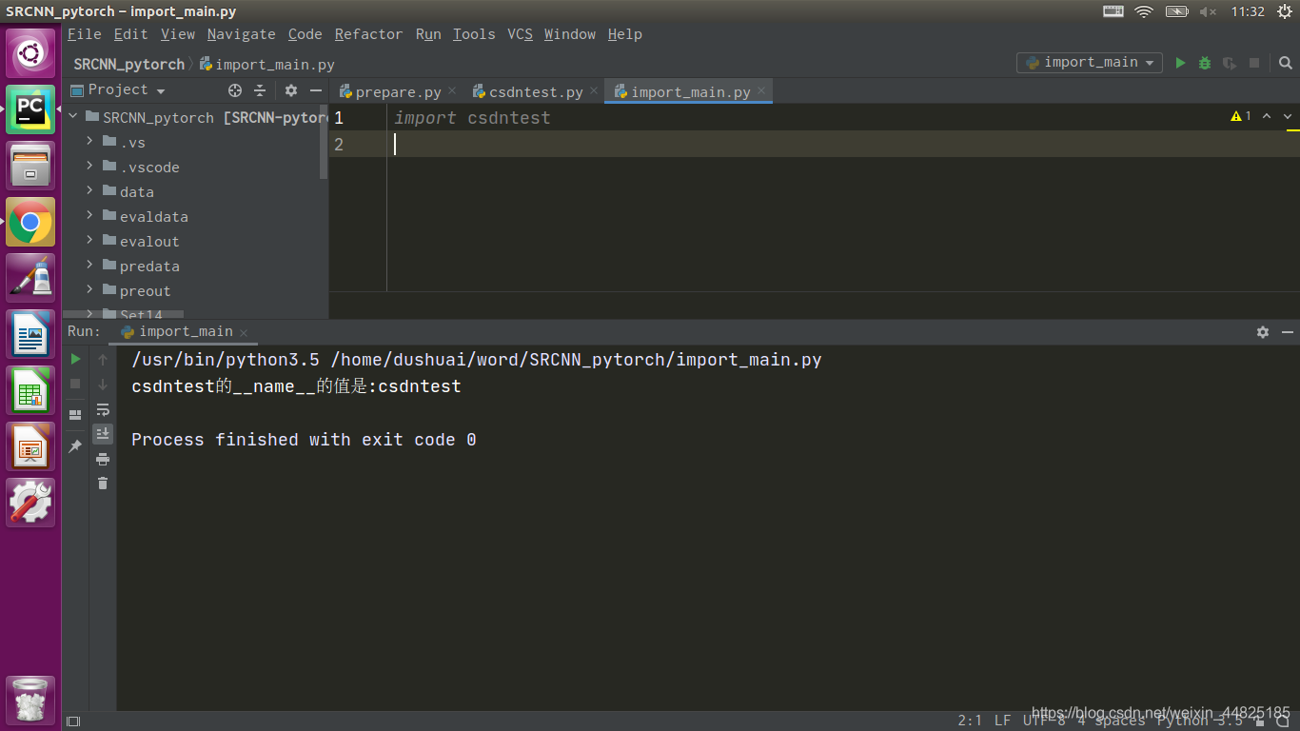Screen dimensions: 1300x731
Task: Open the Tools menu
Action: (x=474, y=34)
